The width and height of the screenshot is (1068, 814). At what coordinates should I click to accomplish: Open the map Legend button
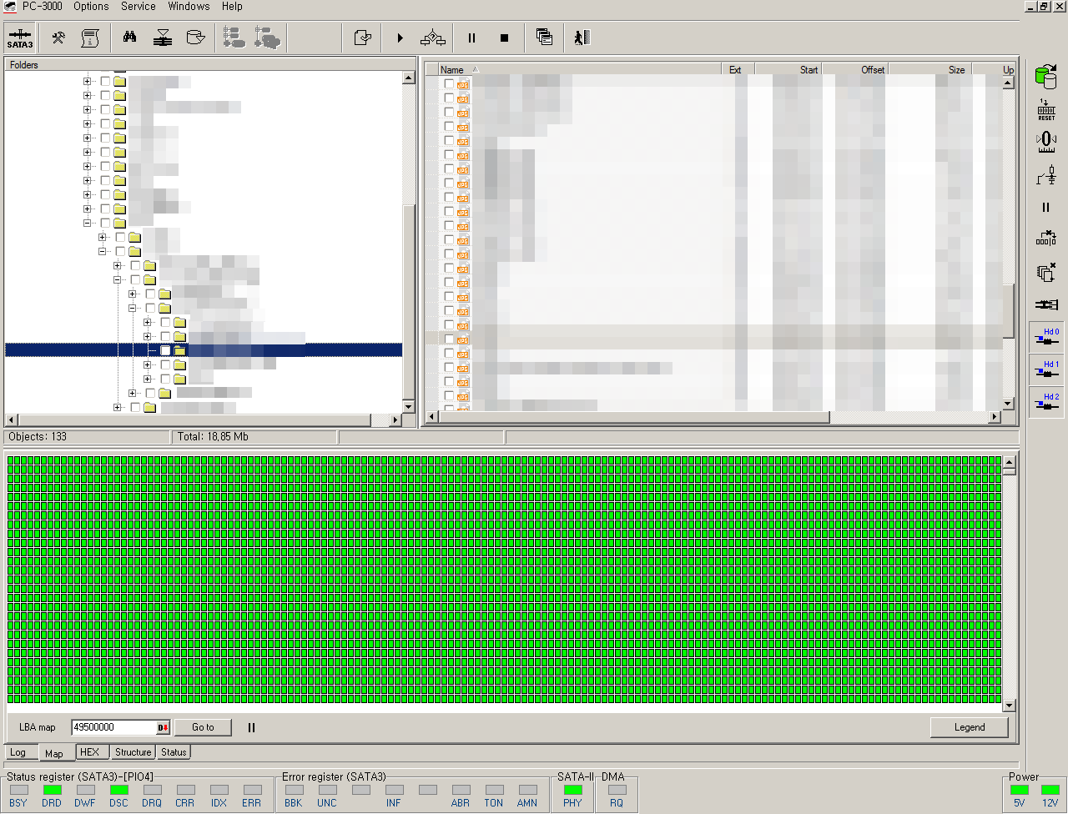(970, 727)
